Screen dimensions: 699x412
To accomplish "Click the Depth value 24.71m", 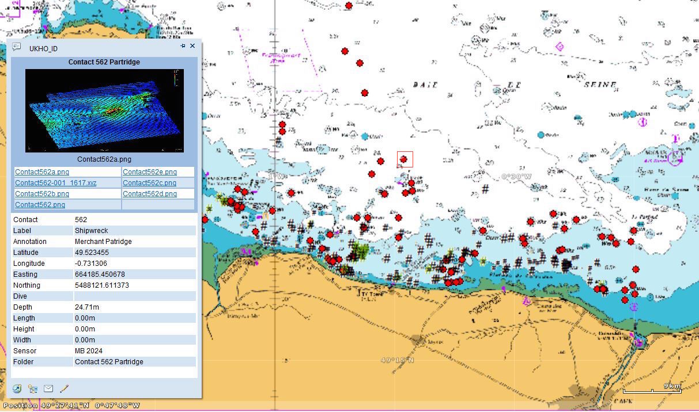I will coord(87,307).
